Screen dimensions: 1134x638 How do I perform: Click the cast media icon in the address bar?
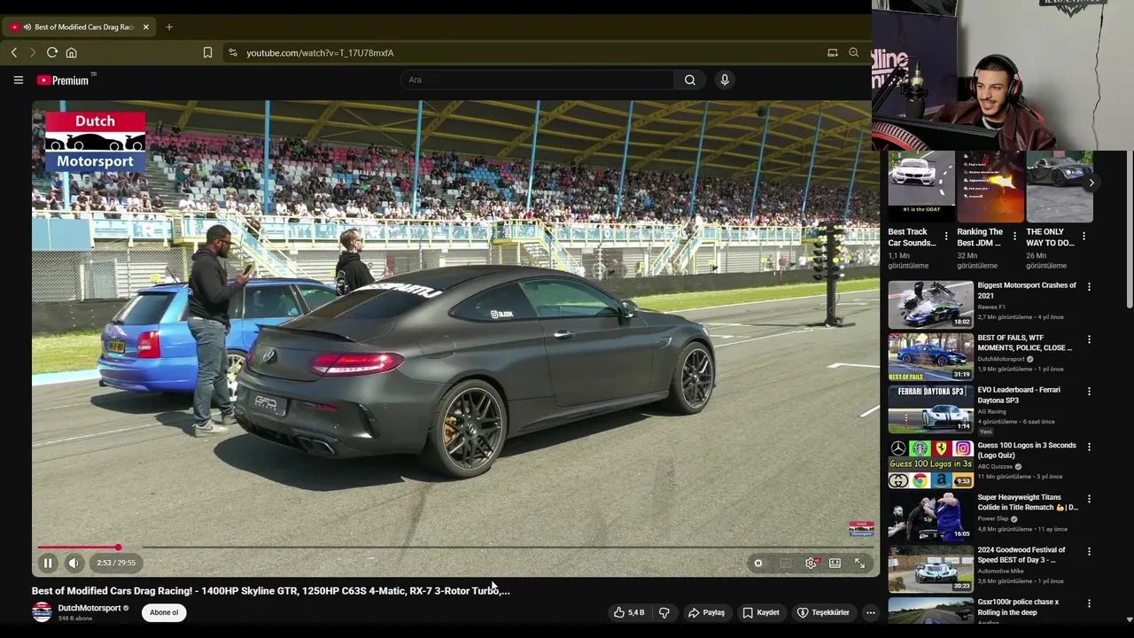click(x=833, y=53)
